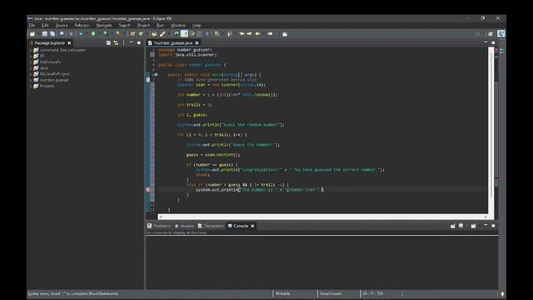
Task: Click Display Selected Console icon
Action: click(461, 226)
